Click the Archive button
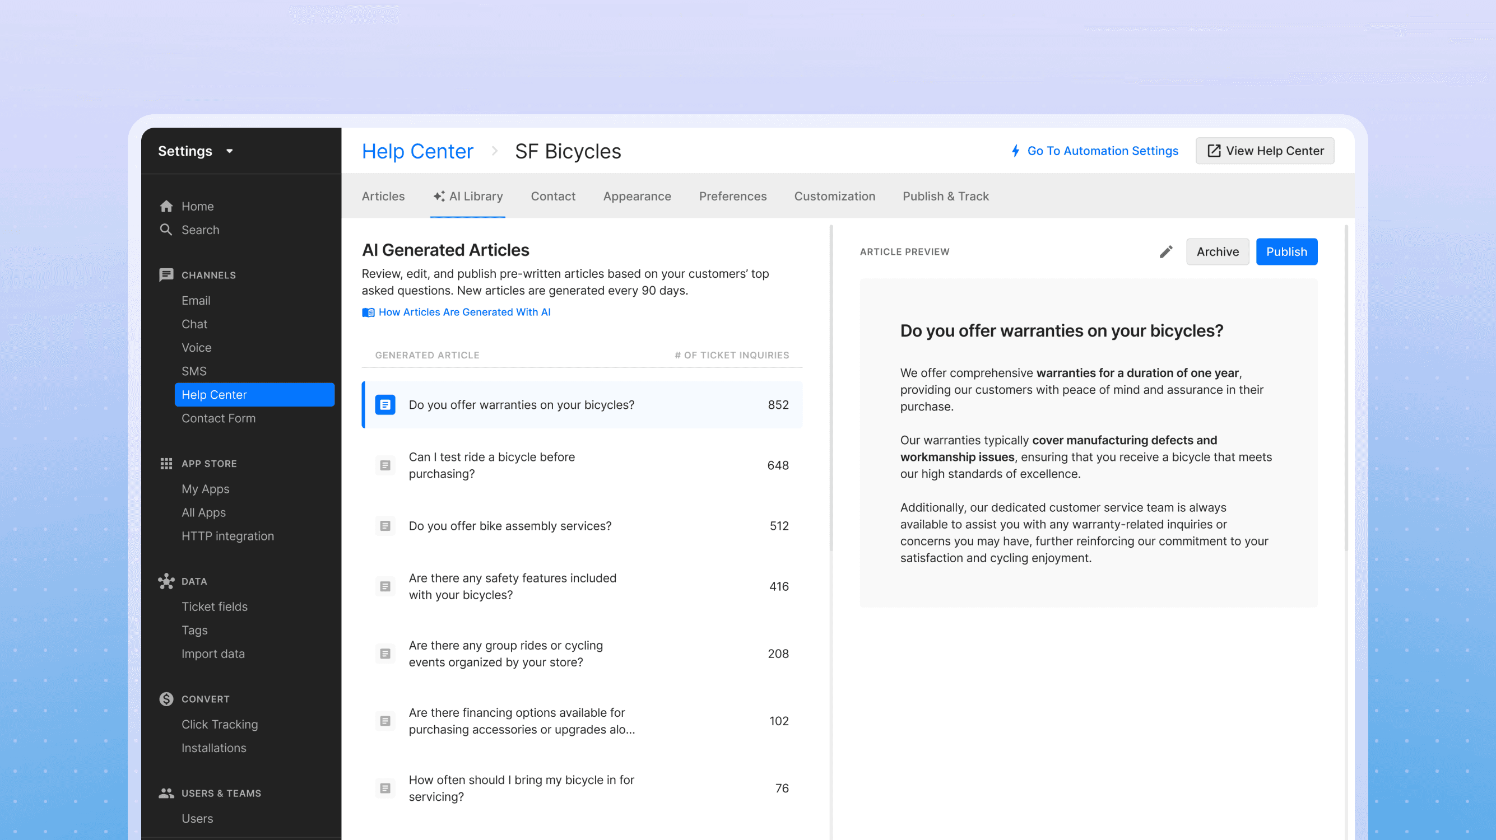 coord(1217,251)
